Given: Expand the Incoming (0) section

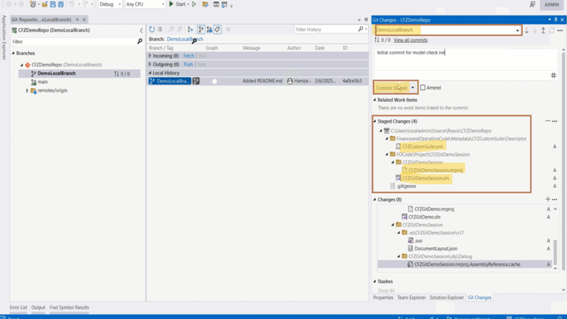Looking at the screenshot, I should pyautogui.click(x=150, y=56).
